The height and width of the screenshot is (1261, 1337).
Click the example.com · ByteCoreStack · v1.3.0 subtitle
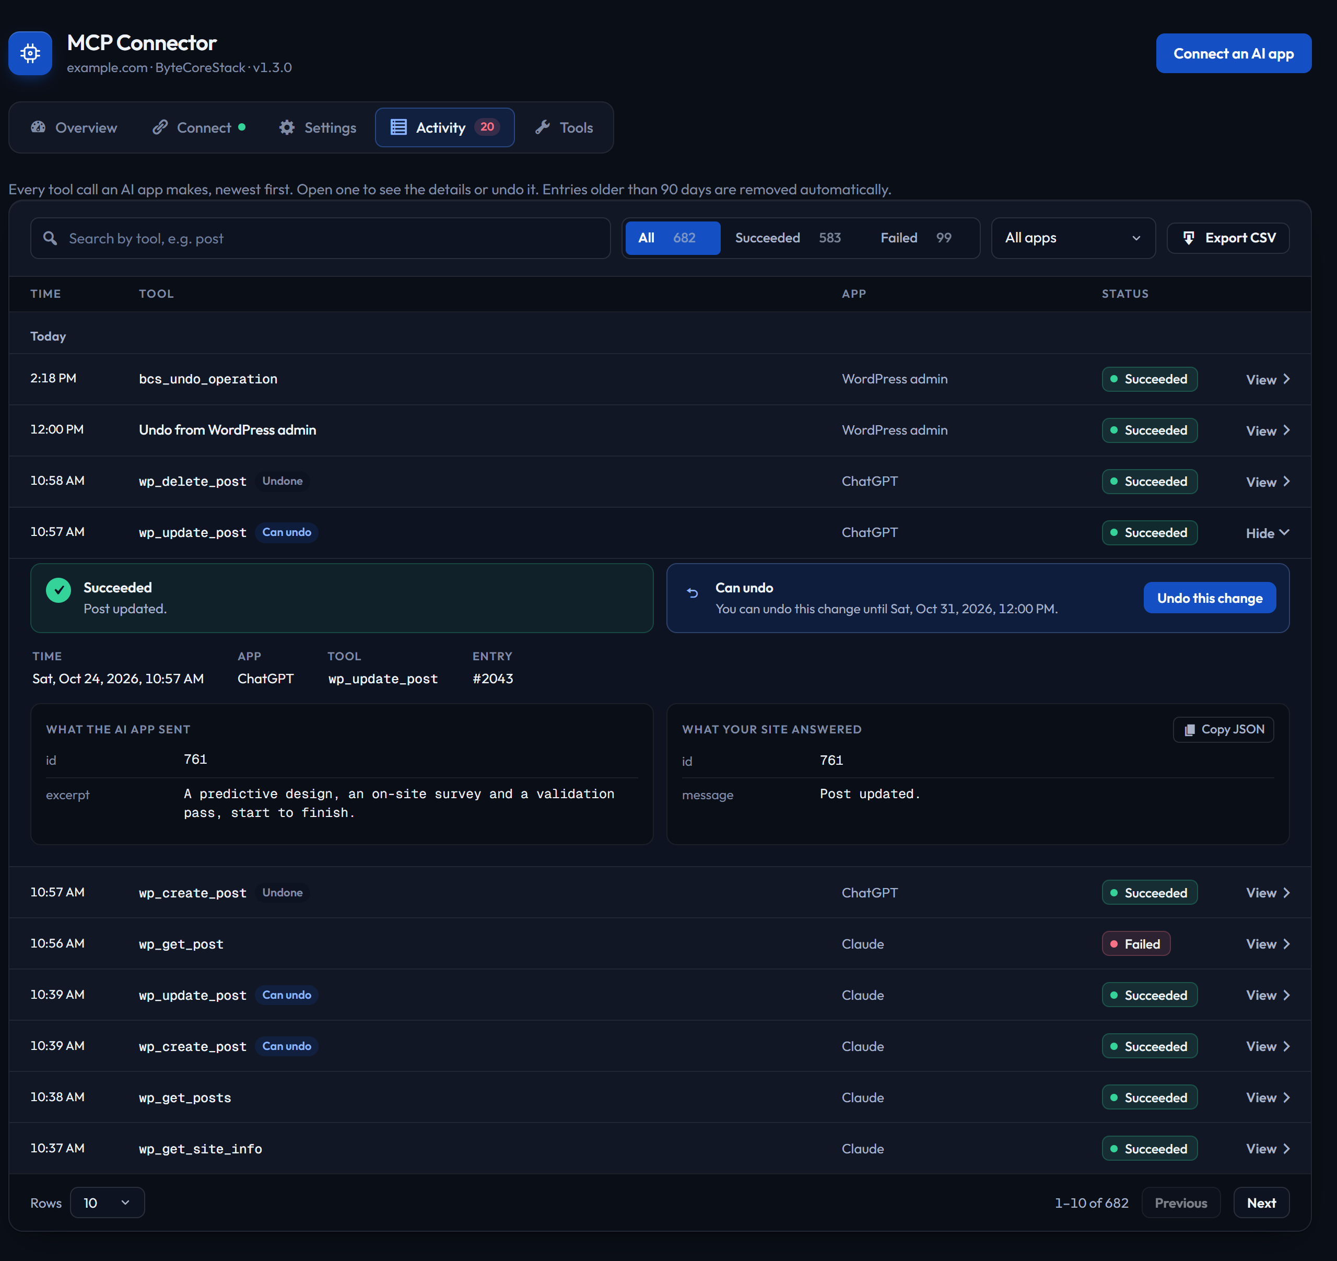(x=180, y=67)
